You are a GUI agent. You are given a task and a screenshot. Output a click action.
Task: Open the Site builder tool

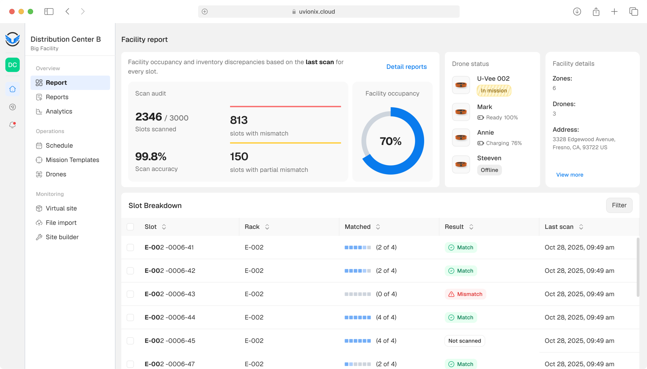point(62,237)
